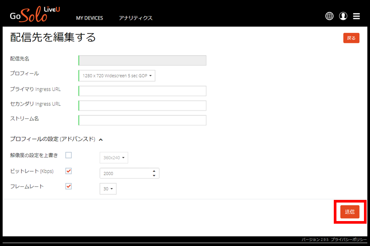This screenshot has height=246, width=370.
Task: Open the 360x240 resolution dropdown
Action: [x=114, y=158]
